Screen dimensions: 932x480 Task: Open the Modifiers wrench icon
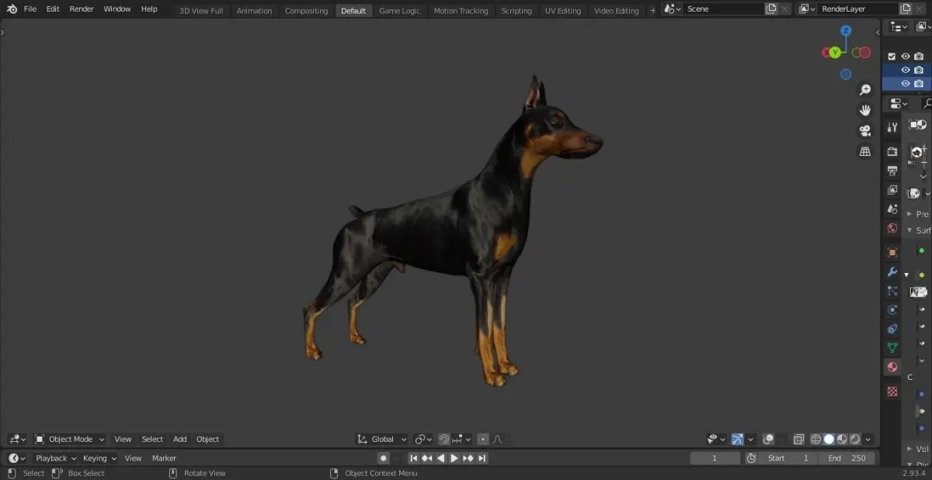(x=892, y=272)
